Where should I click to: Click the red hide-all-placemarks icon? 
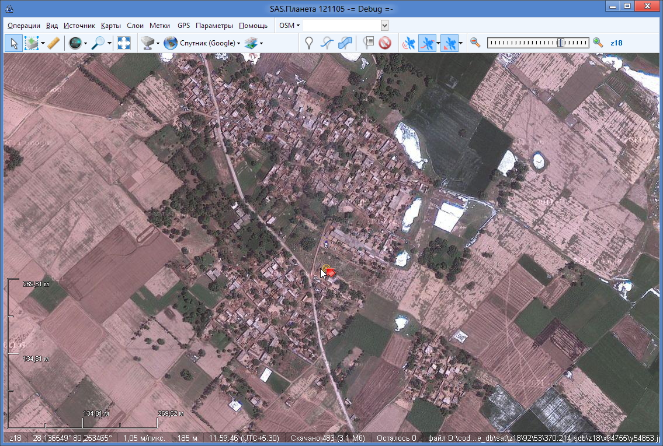(384, 43)
